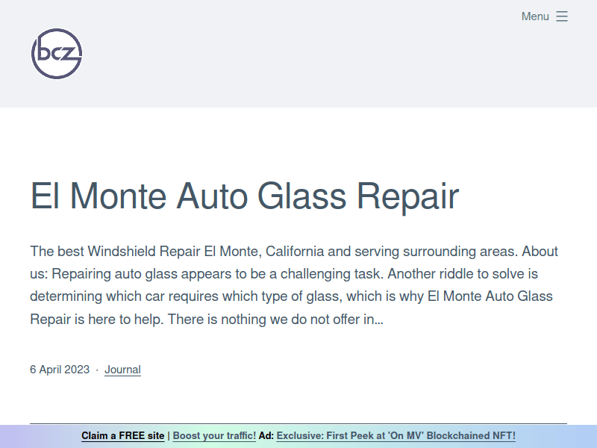Open the Boost your traffic! link
This screenshot has height=448, width=597.
point(214,435)
